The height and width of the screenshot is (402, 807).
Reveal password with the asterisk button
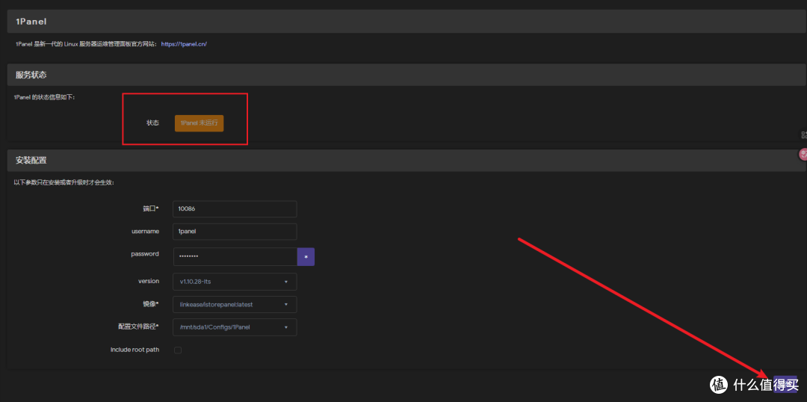[x=306, y=256]
